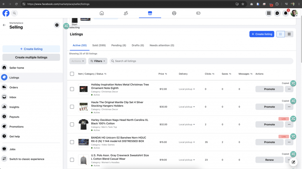
Task: Reload the page in the browser
Action: click(17, 4)
